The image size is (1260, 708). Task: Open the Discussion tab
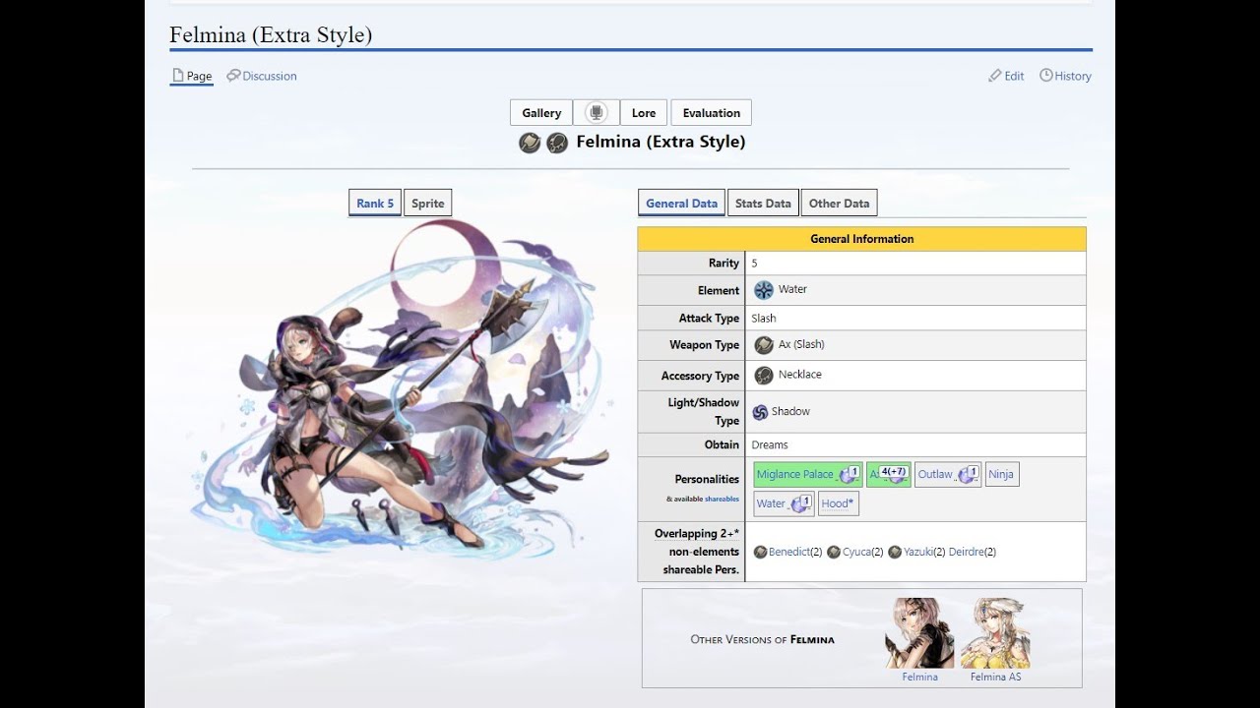tap(262, 76)
